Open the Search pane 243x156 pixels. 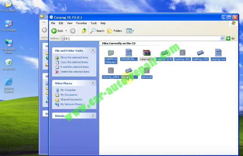click(x=97, y=31)
